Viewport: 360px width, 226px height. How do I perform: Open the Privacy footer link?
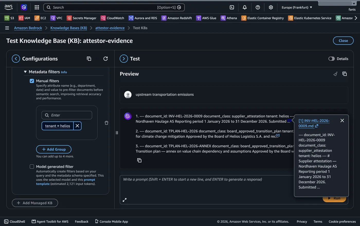point(302,221)
